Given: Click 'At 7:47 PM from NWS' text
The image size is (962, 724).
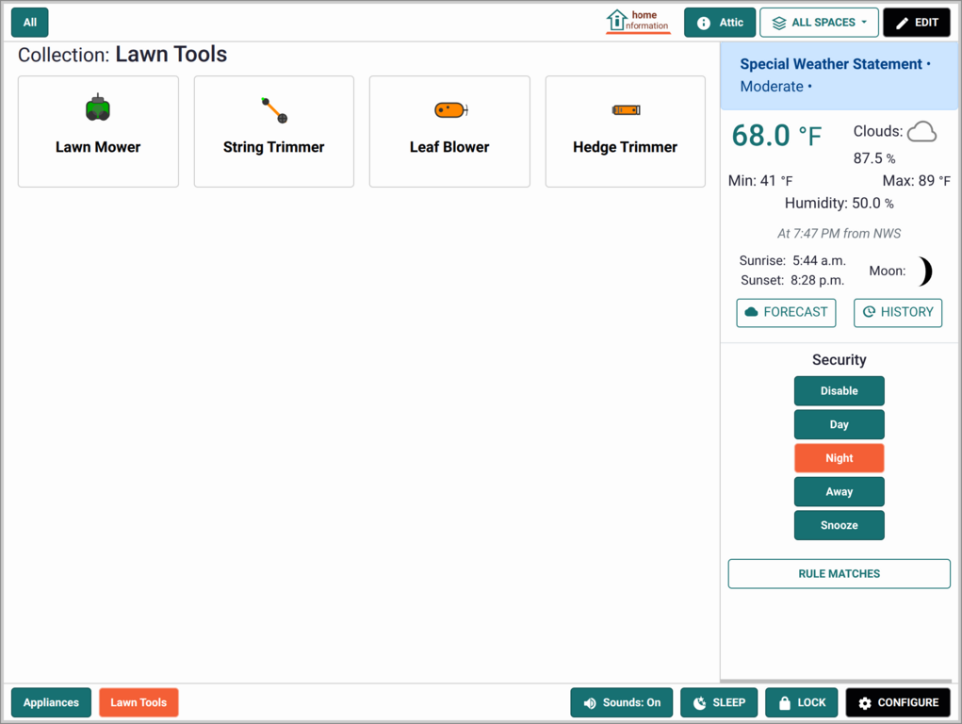Looking at the screenshot, I should click(839, 234).
